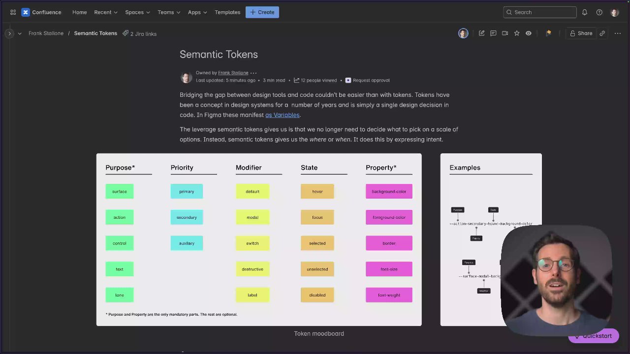Expand the Spaces dropdown

[137, 12]
